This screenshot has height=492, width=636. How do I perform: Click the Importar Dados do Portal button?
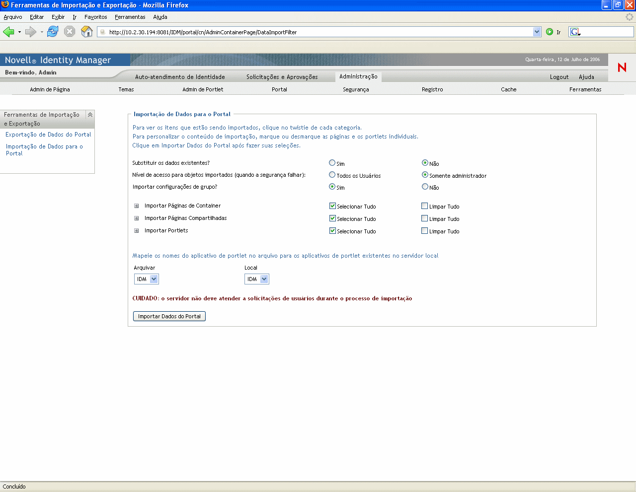(169, 316)
